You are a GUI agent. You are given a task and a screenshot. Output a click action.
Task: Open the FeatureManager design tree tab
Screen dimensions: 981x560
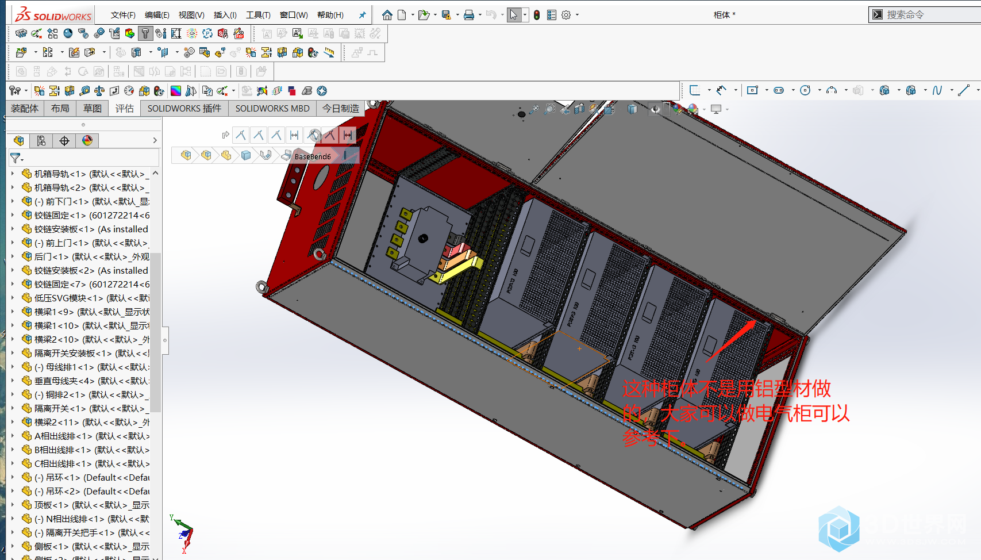coord(19,141)
